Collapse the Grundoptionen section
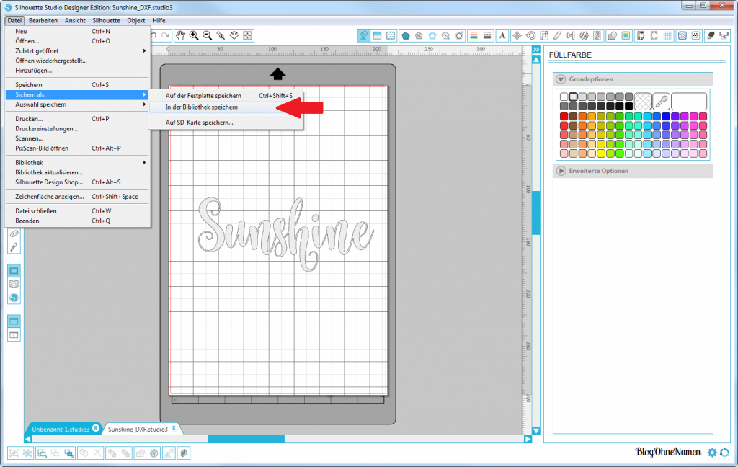Screen dimensions: 738x467 click(561, 79)
